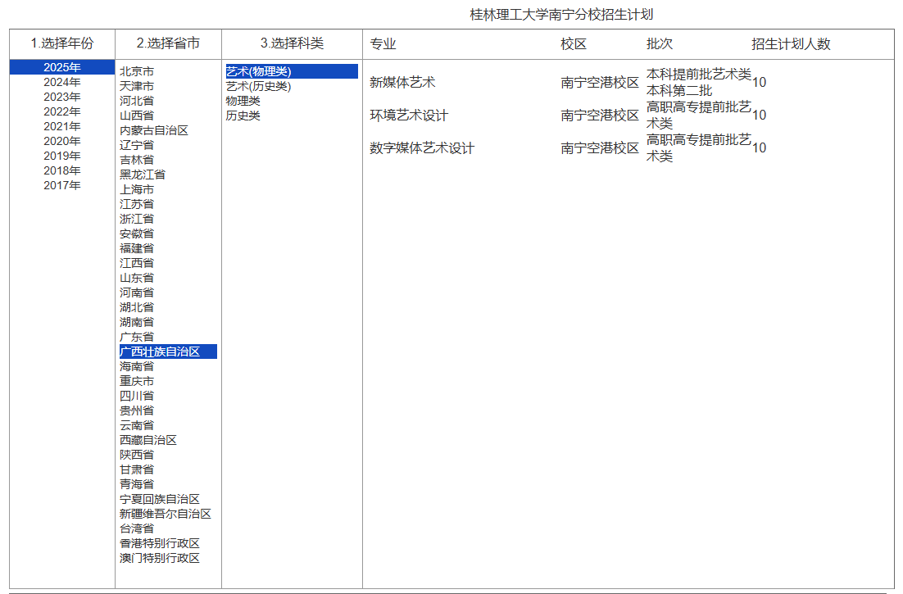Select 澳门特别行政区 at list bottom
This screenshot has height=594, width=903.
[x=160, y=558]
